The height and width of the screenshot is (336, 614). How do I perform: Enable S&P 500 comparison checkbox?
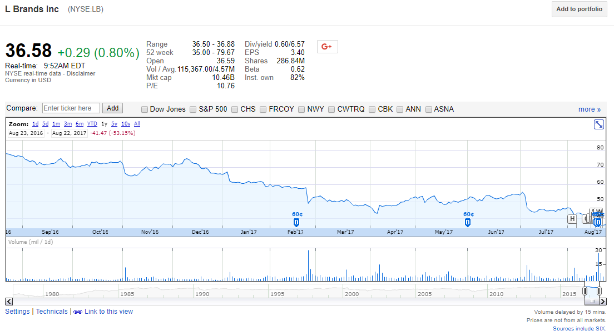point(193,109)
